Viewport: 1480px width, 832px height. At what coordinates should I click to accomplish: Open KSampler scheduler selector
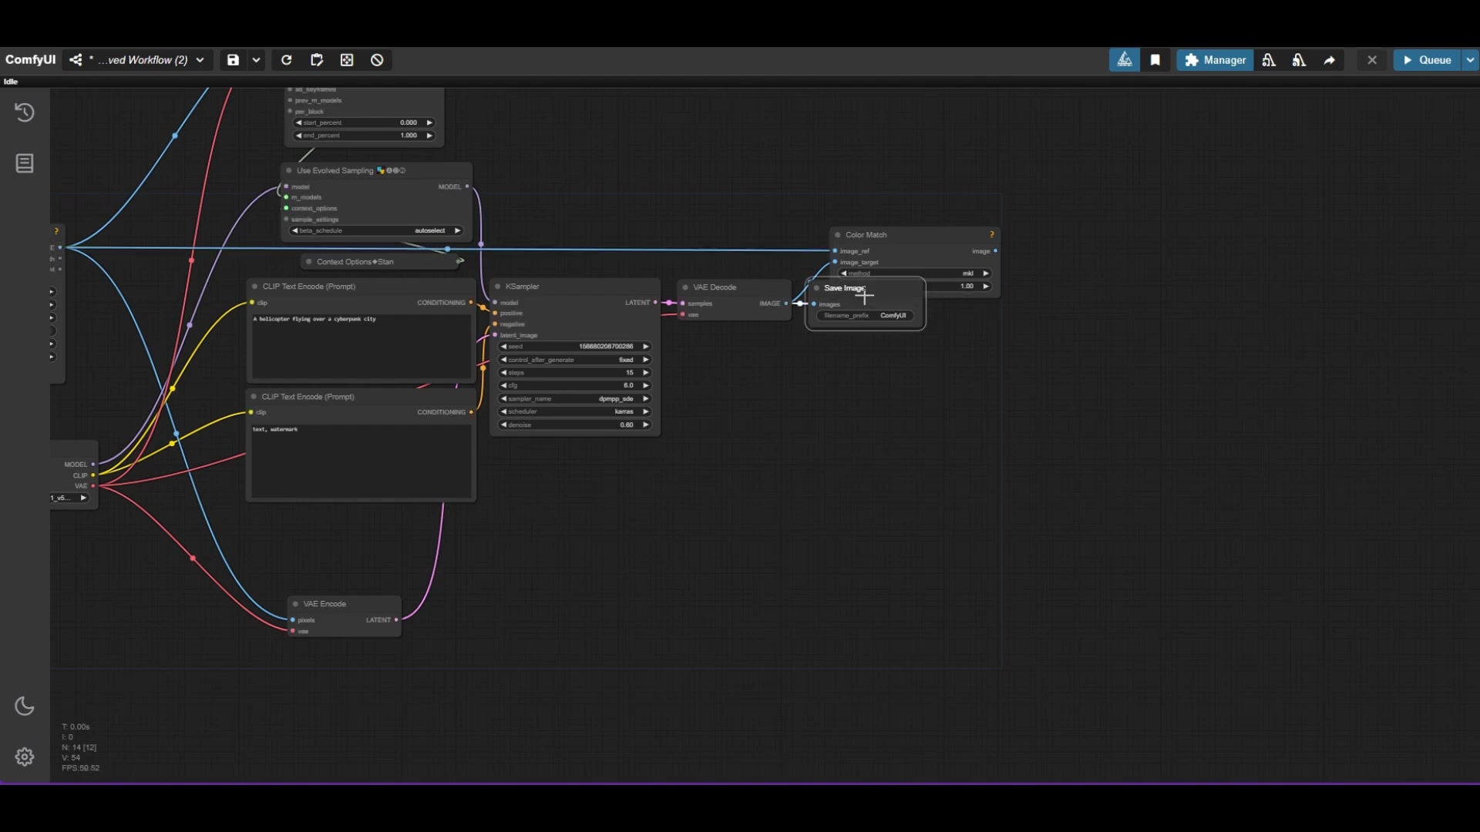[x=576, y=411]
